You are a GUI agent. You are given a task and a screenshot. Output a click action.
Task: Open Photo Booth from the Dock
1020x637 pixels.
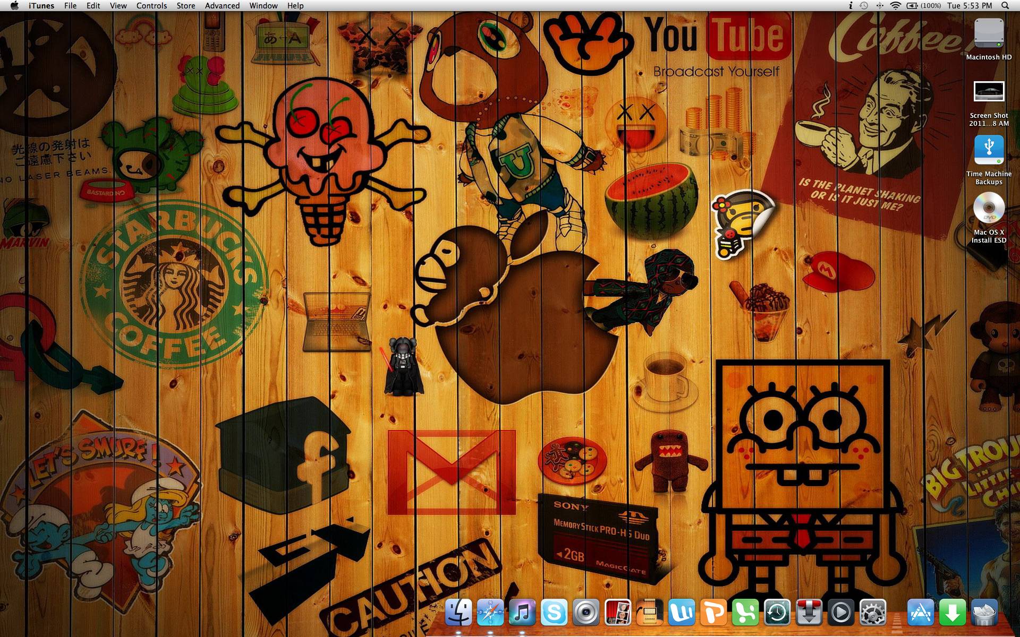[x=617, y=613]
